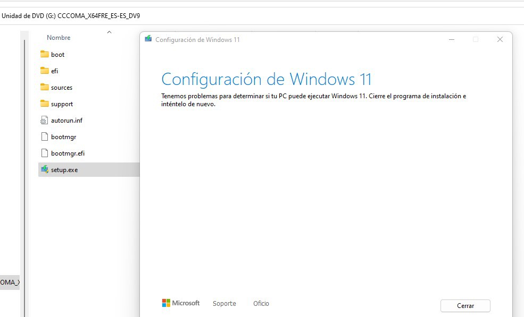Screen dimensions: 524x317
Task: Select the bootmgr file icon
Action: click(45, 136)
